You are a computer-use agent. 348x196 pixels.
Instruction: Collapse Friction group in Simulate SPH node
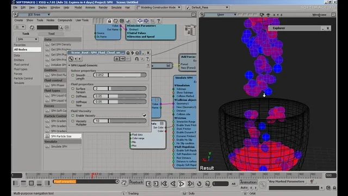(175, 118)
